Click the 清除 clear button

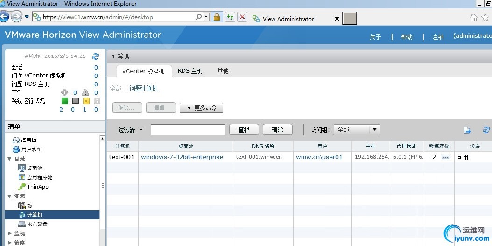[277, 130]
